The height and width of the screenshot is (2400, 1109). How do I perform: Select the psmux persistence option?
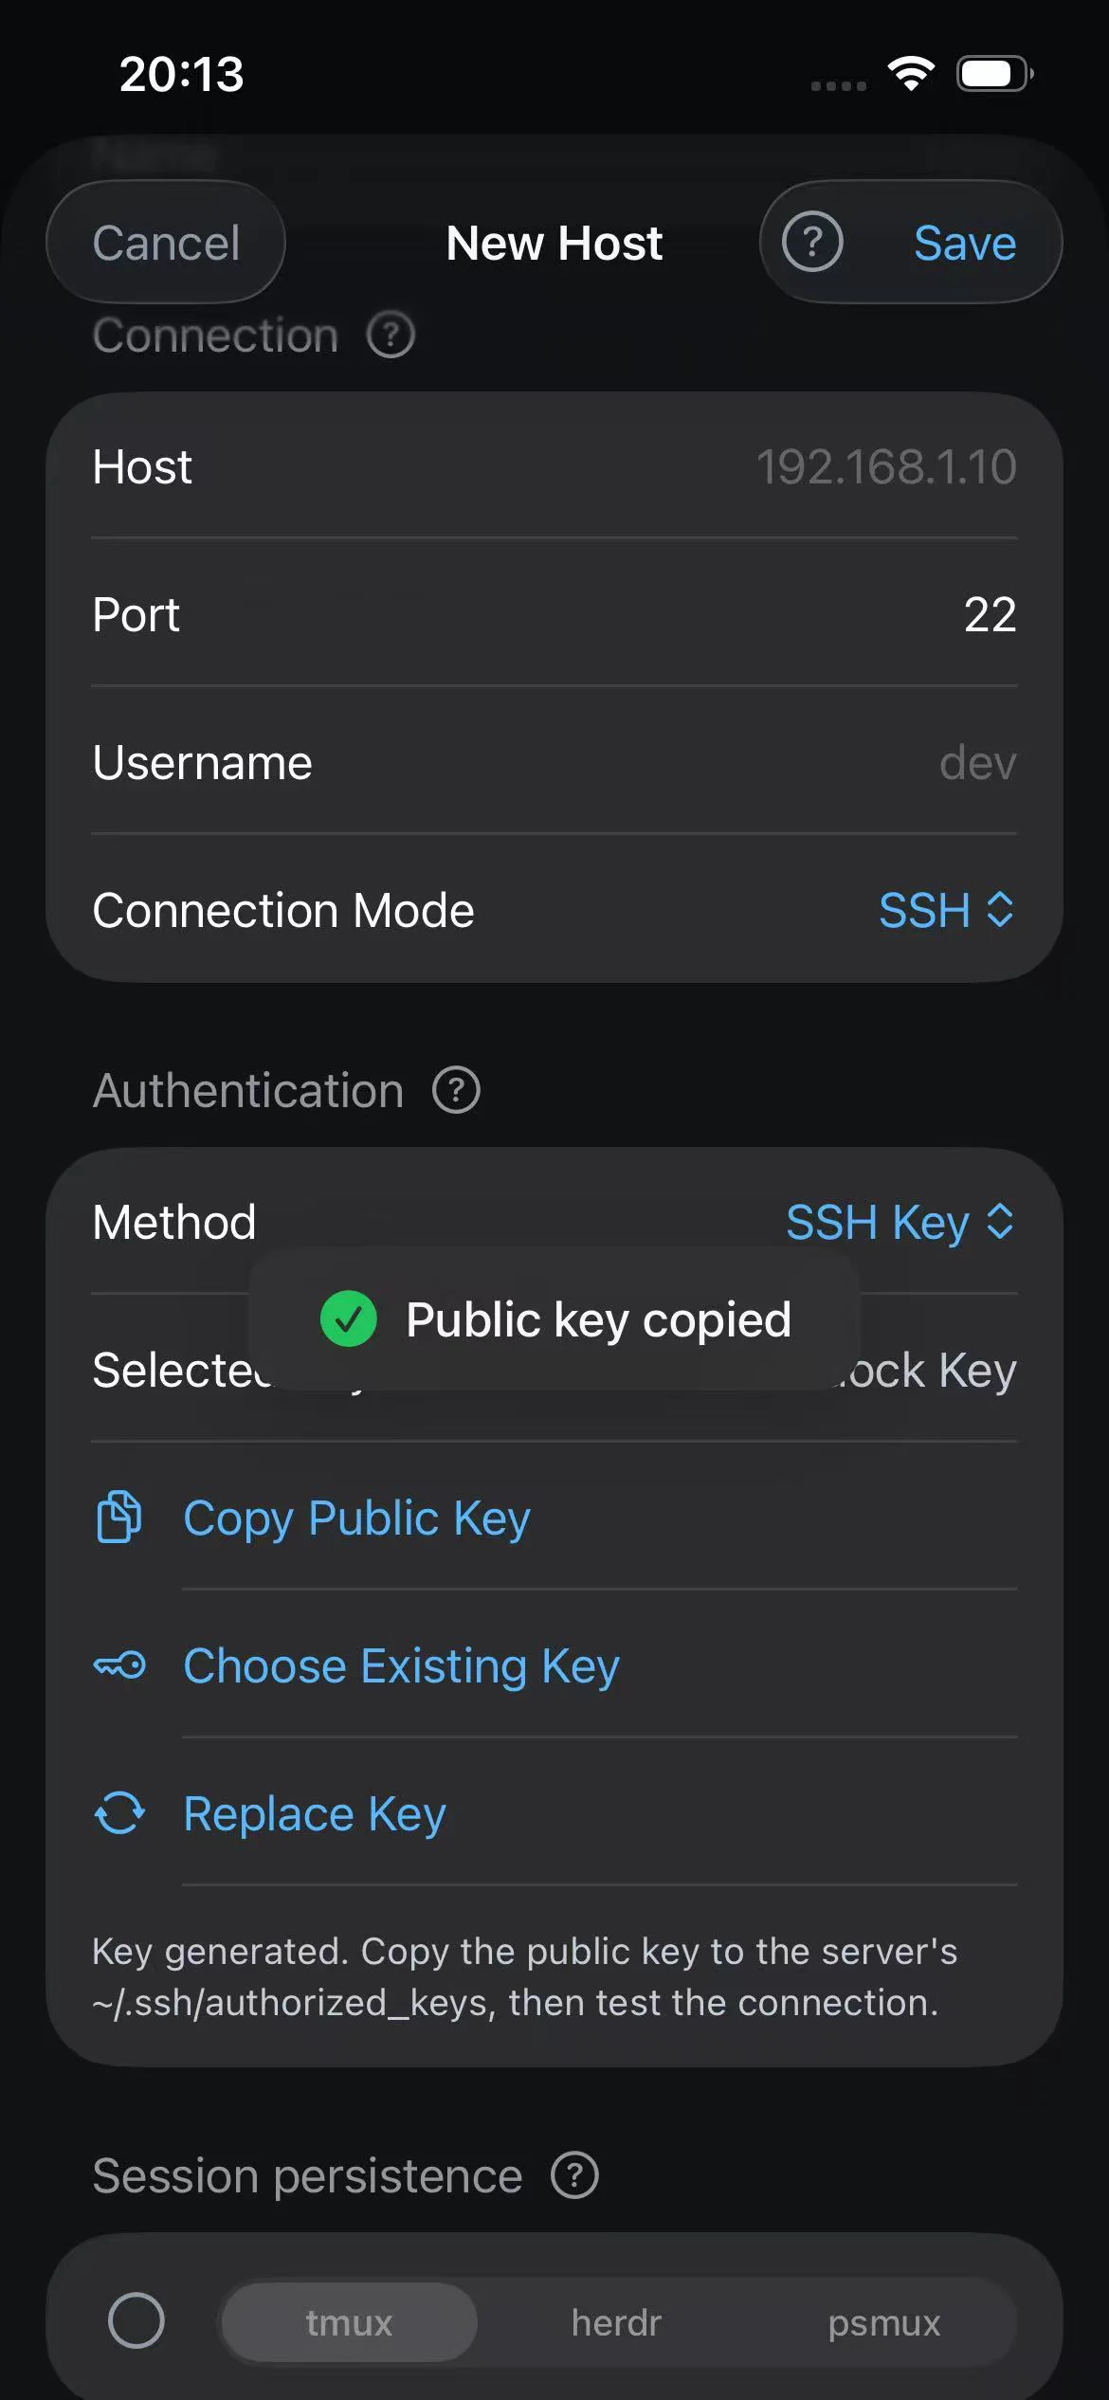[x=883, y=2322]
